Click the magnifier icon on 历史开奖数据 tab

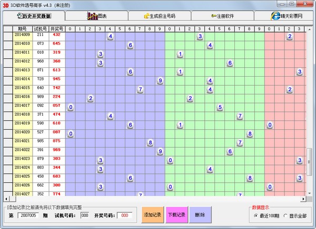point(19,16)
